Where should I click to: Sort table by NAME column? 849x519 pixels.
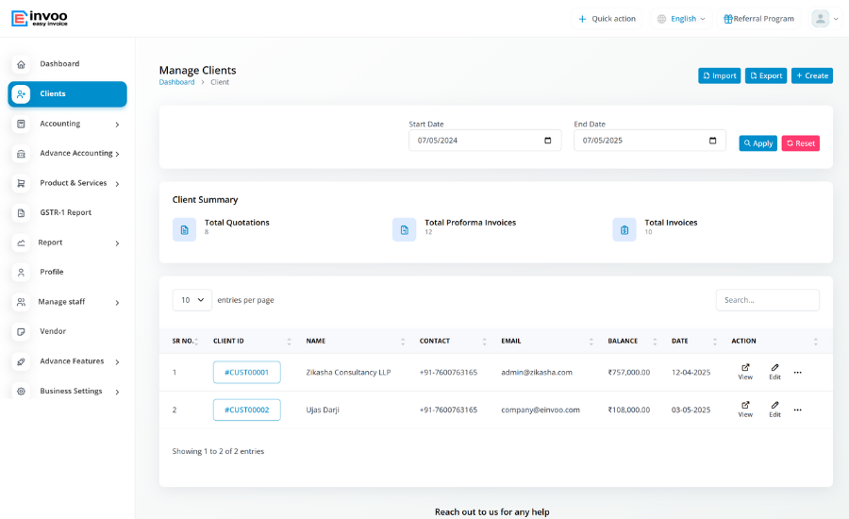tap(356, 341)
